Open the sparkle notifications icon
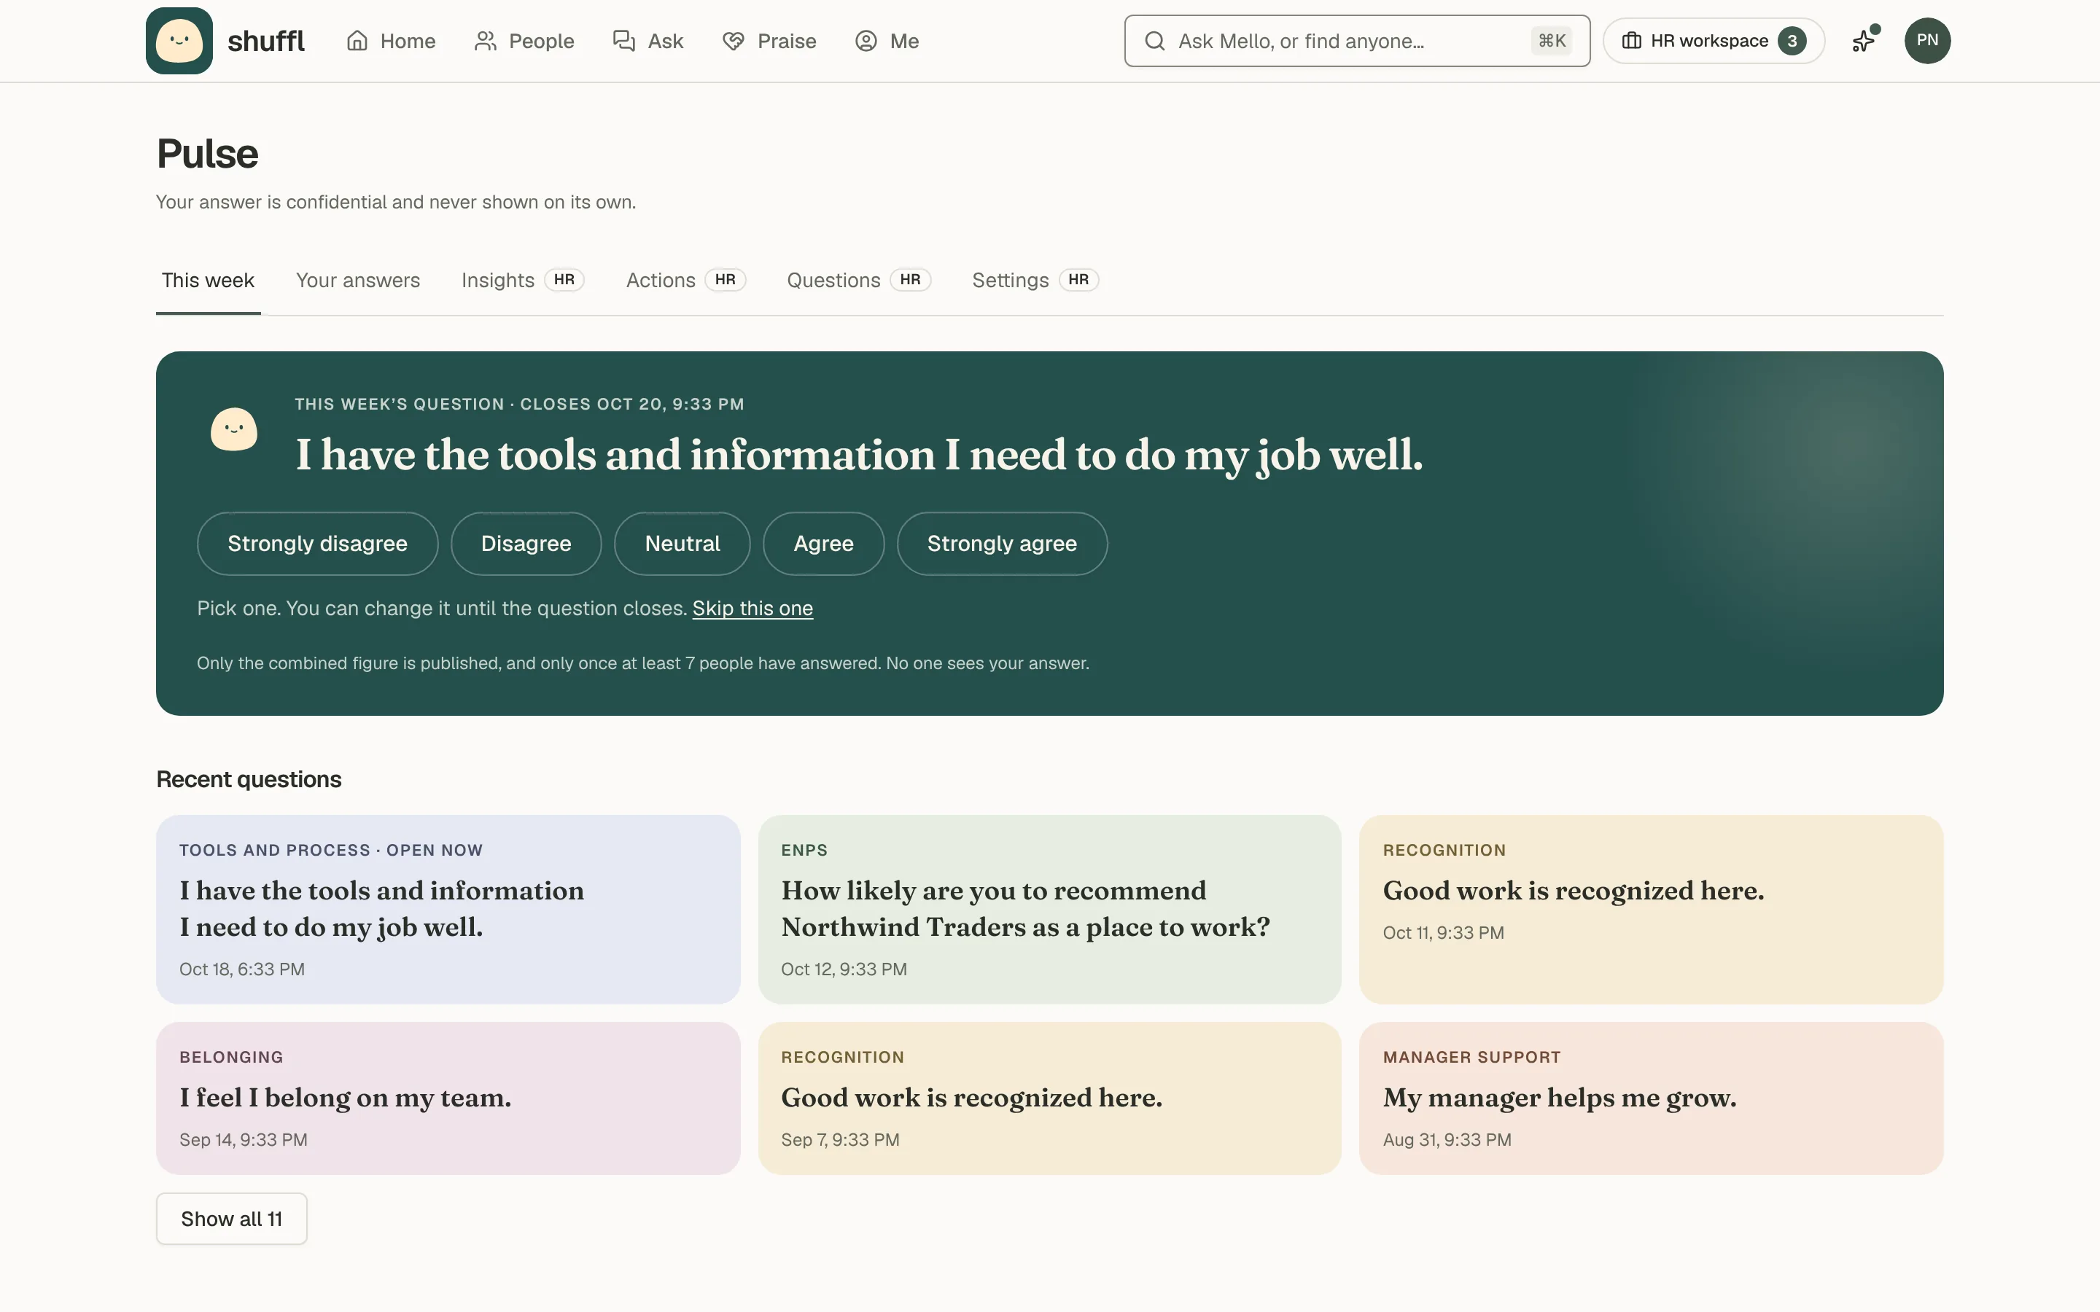The image size is (2100, 1312). click(1864, 41)
